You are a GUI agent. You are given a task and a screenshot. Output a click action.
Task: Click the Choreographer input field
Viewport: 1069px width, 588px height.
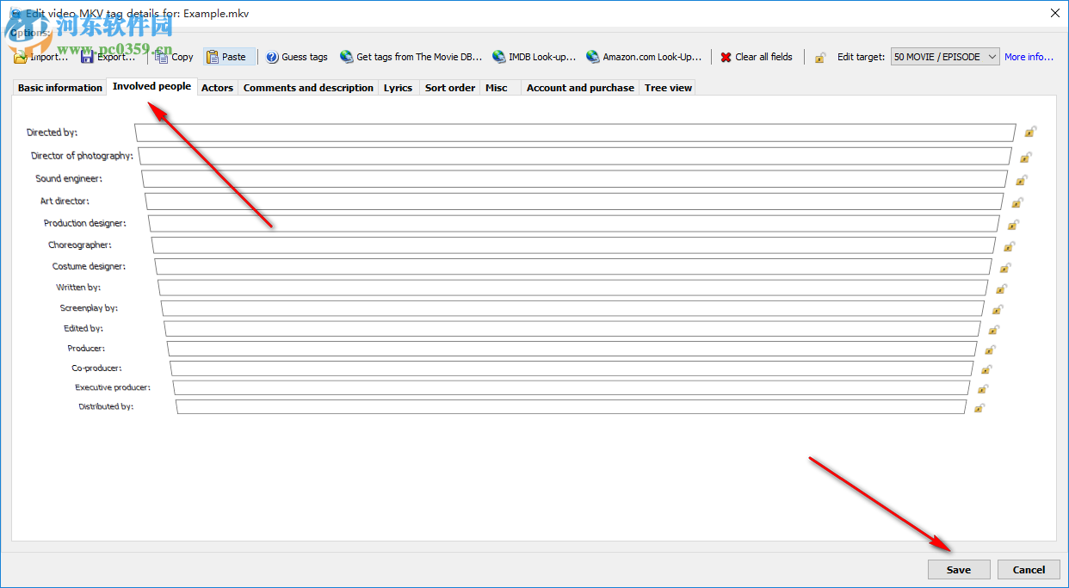tap(574, 244)
